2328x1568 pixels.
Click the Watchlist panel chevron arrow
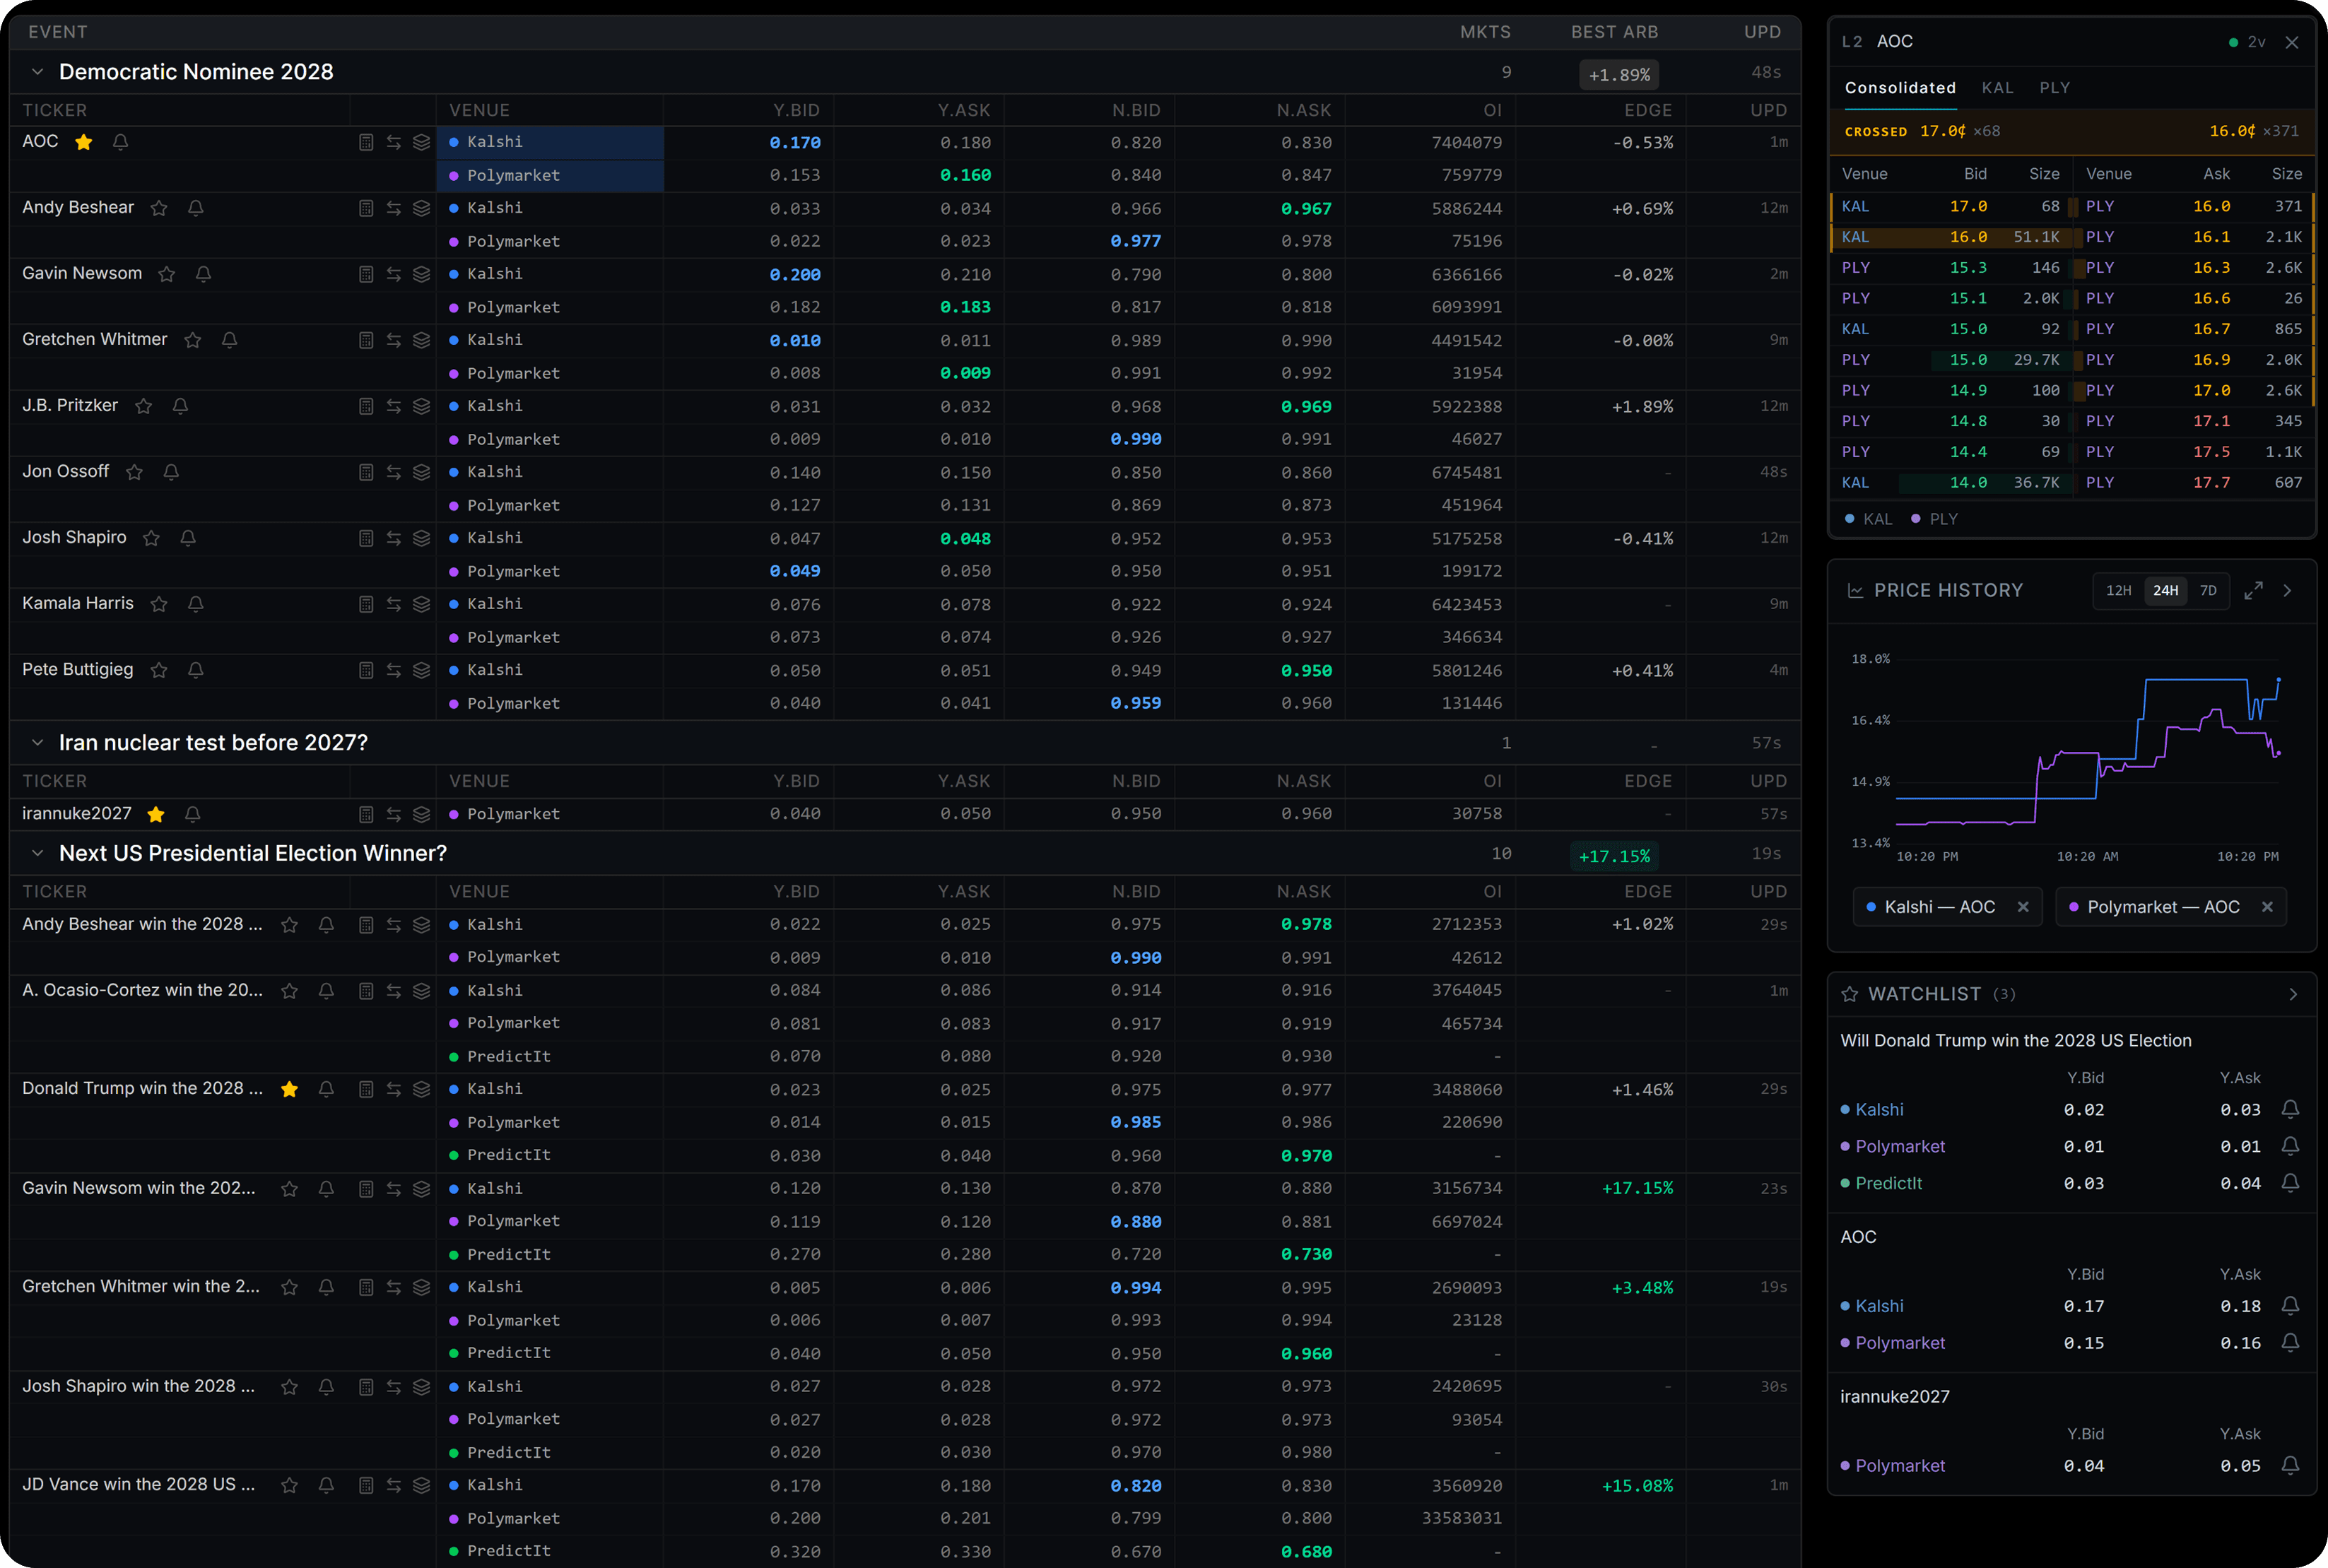(2293, 994)
